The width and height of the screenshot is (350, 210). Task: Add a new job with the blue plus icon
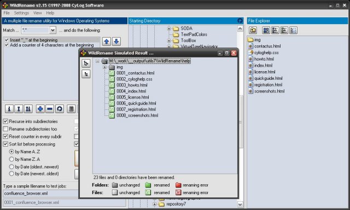pos(40,109)
